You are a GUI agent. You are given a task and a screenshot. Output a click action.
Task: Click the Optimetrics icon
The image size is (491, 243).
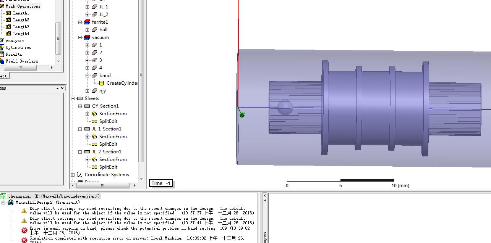(2, 47)
